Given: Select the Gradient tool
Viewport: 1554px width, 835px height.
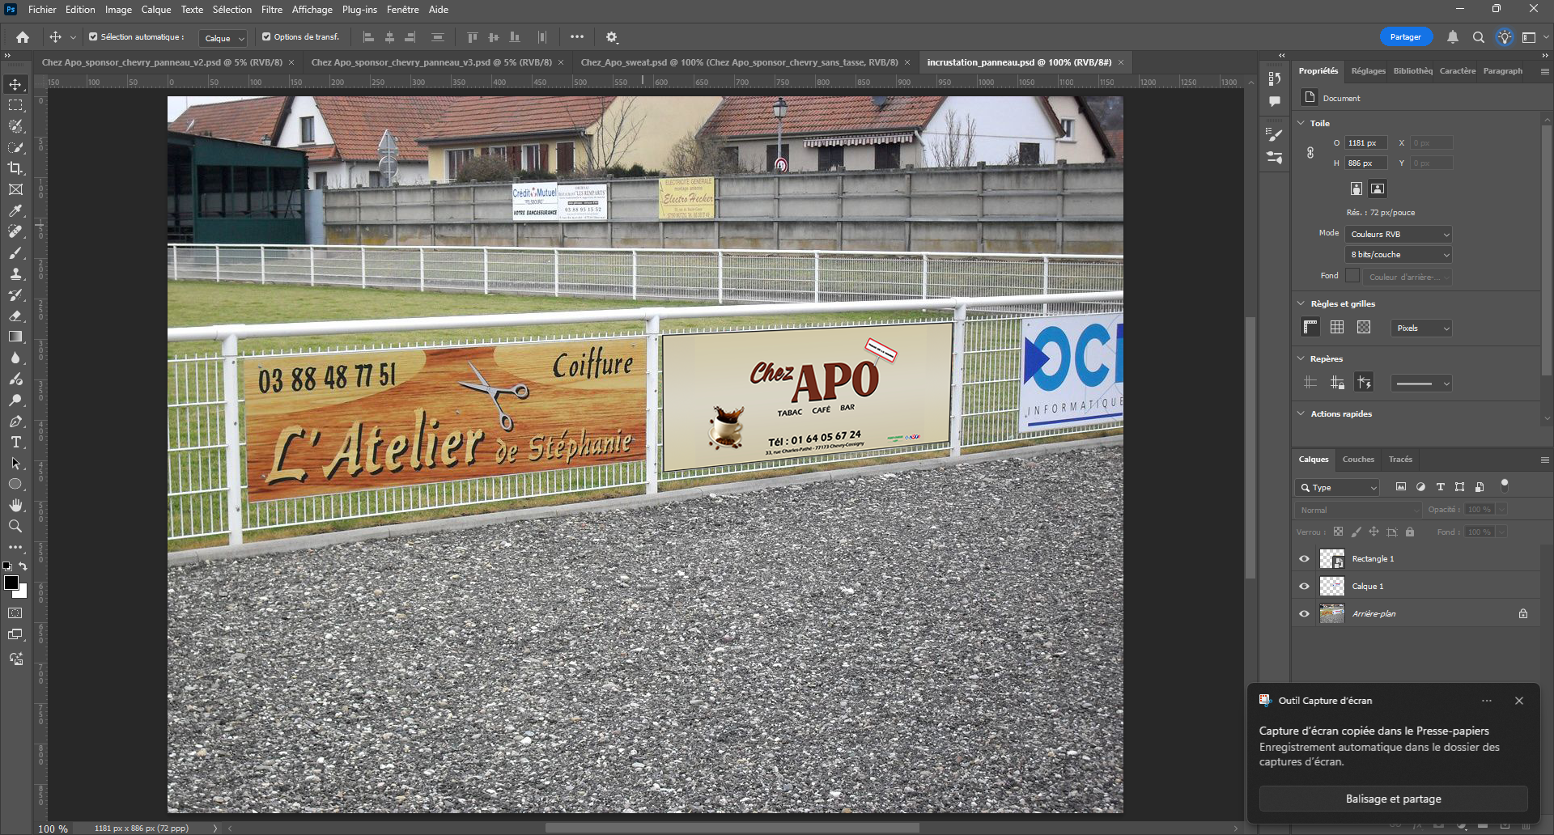Looking at the screenshot, I should [x=15, y=337].
